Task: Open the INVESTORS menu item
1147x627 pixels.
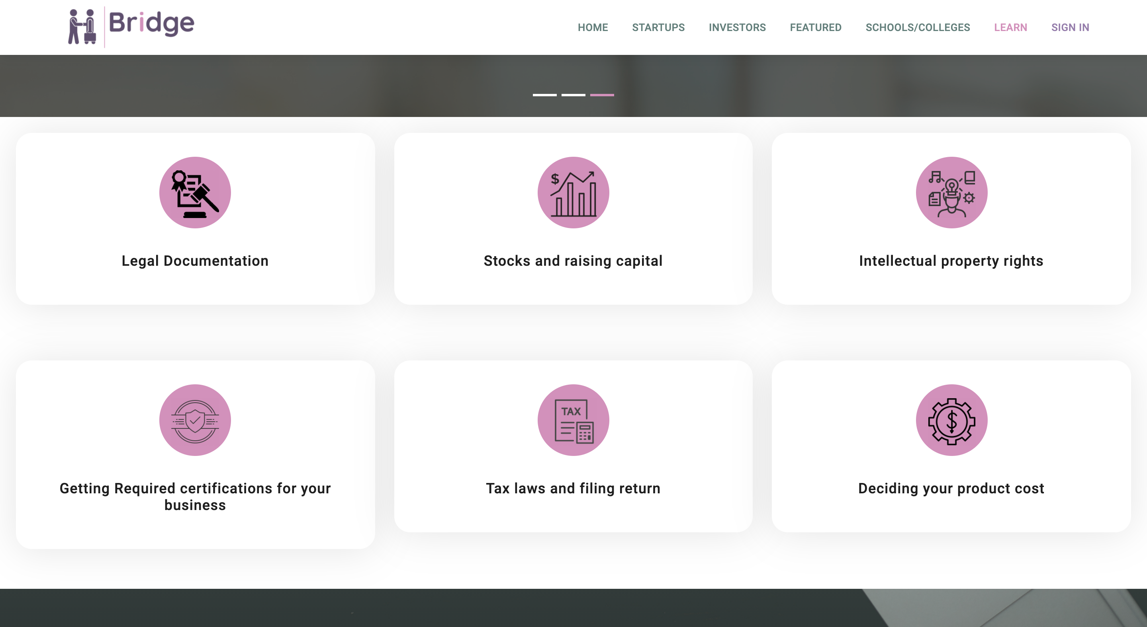Action: 737,27
